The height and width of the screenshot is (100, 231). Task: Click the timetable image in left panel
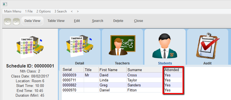click(x=30, y=47)
